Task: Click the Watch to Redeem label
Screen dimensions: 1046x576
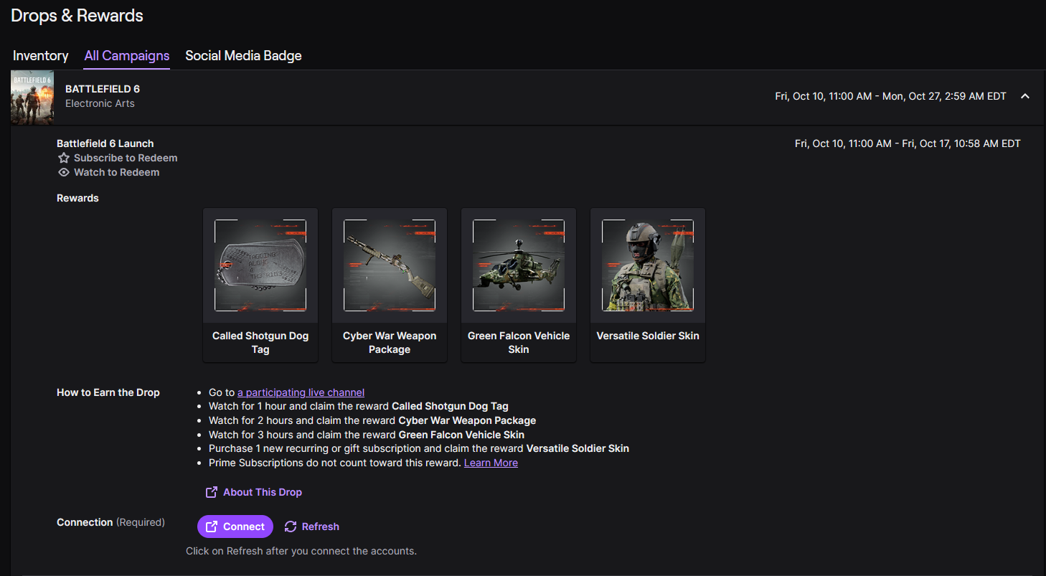Action: pyautogui.click(x=117, y=172)
